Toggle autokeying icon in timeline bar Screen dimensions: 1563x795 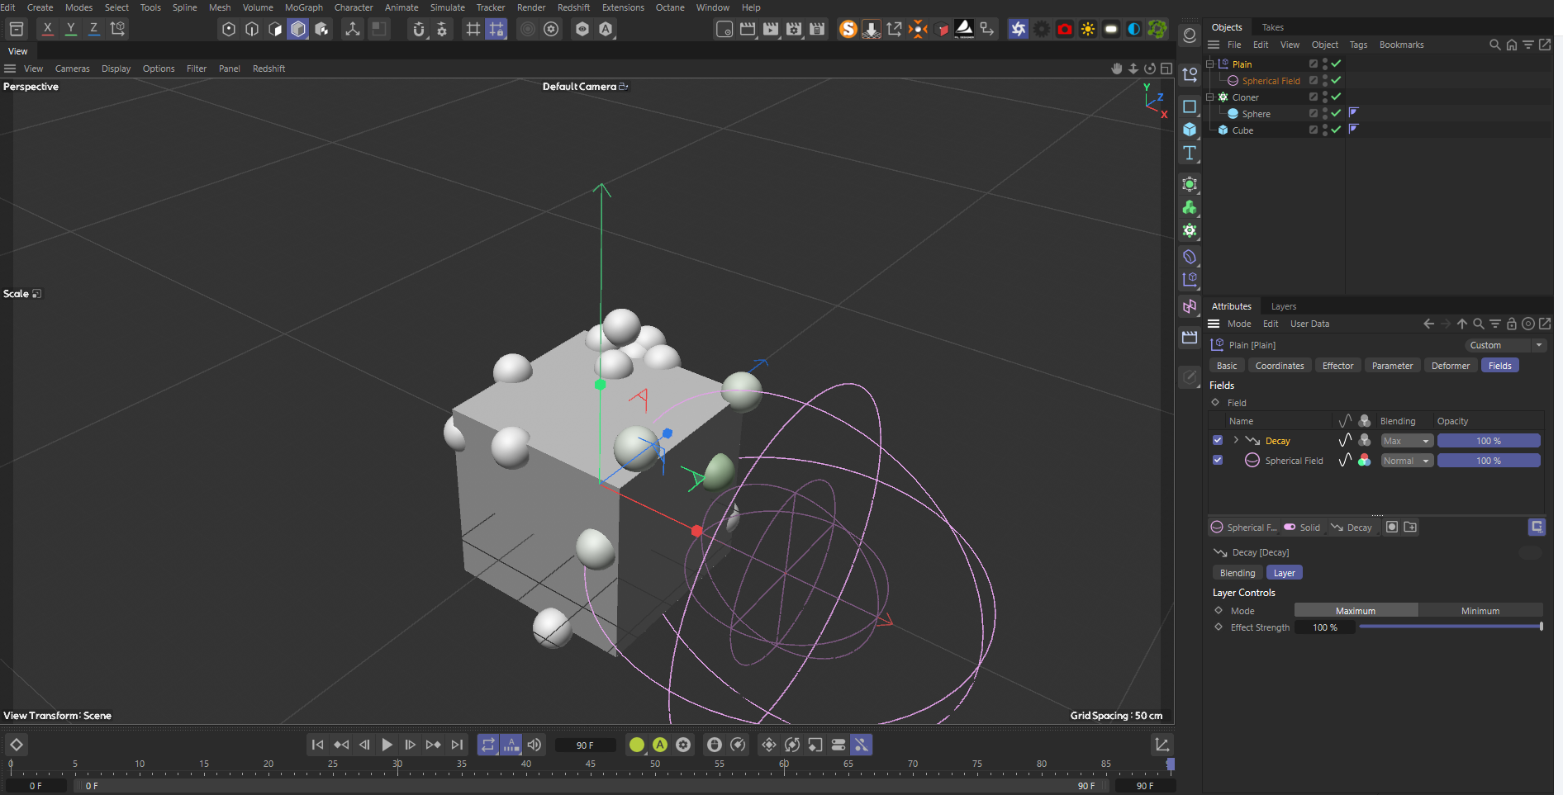pyautogui.click(x=659, y=745)
